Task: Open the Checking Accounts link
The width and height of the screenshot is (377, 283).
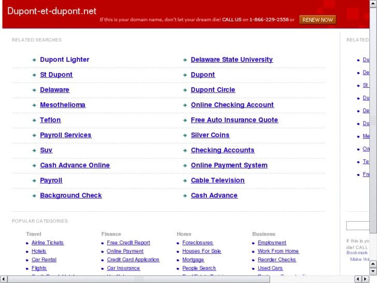Action: 222,150
